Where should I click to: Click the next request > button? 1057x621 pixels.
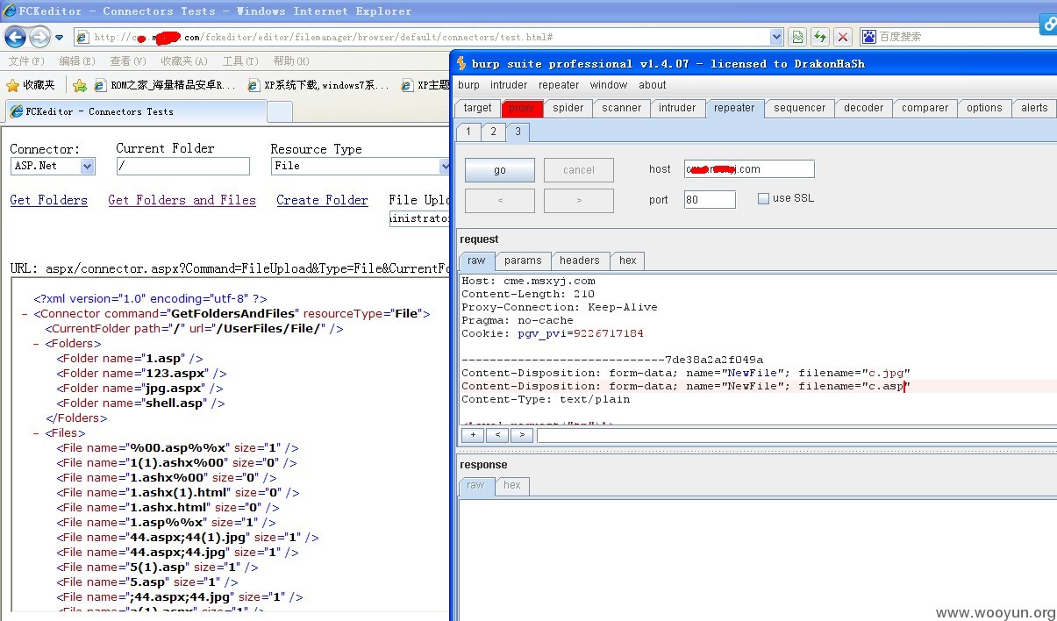579,200
